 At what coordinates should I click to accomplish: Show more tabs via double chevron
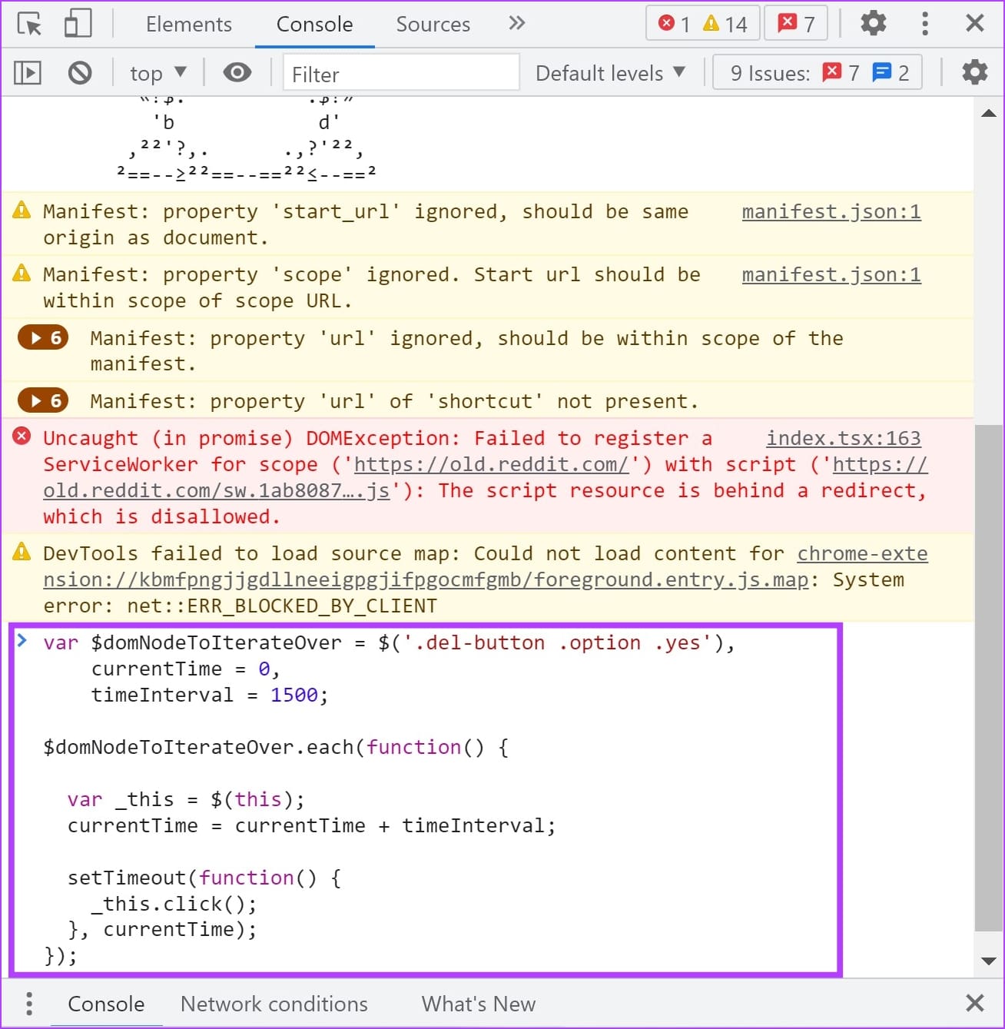coord(517,23)
